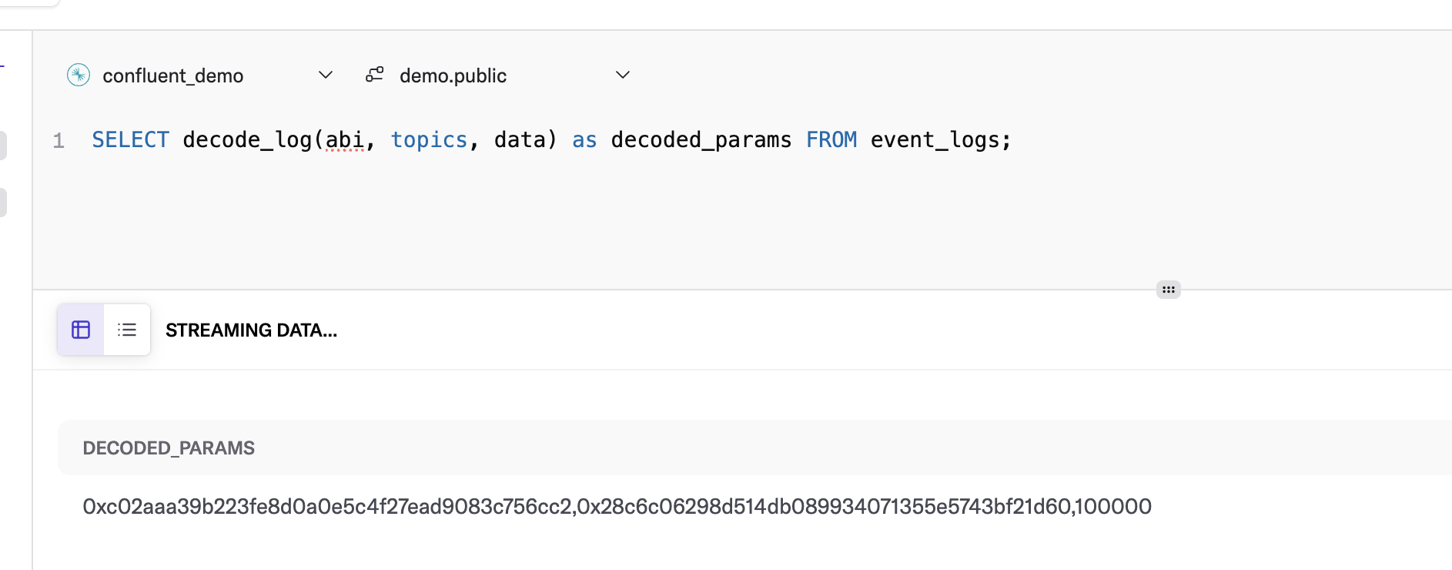Click the topics argument in query
Screen dimensions: 1452x570
429,139
